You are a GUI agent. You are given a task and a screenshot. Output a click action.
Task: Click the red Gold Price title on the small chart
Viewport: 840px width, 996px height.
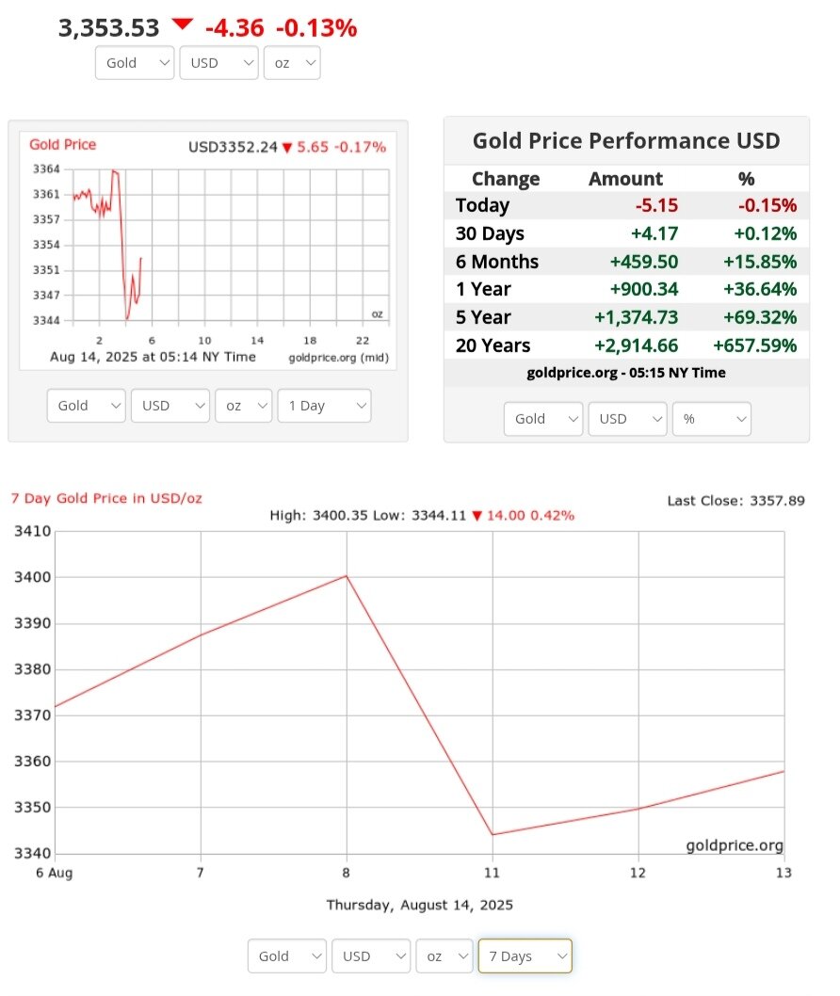point(62,145)
